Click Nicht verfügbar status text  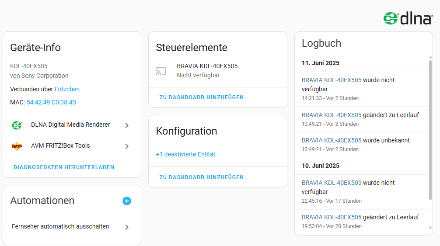click(198, 75)
